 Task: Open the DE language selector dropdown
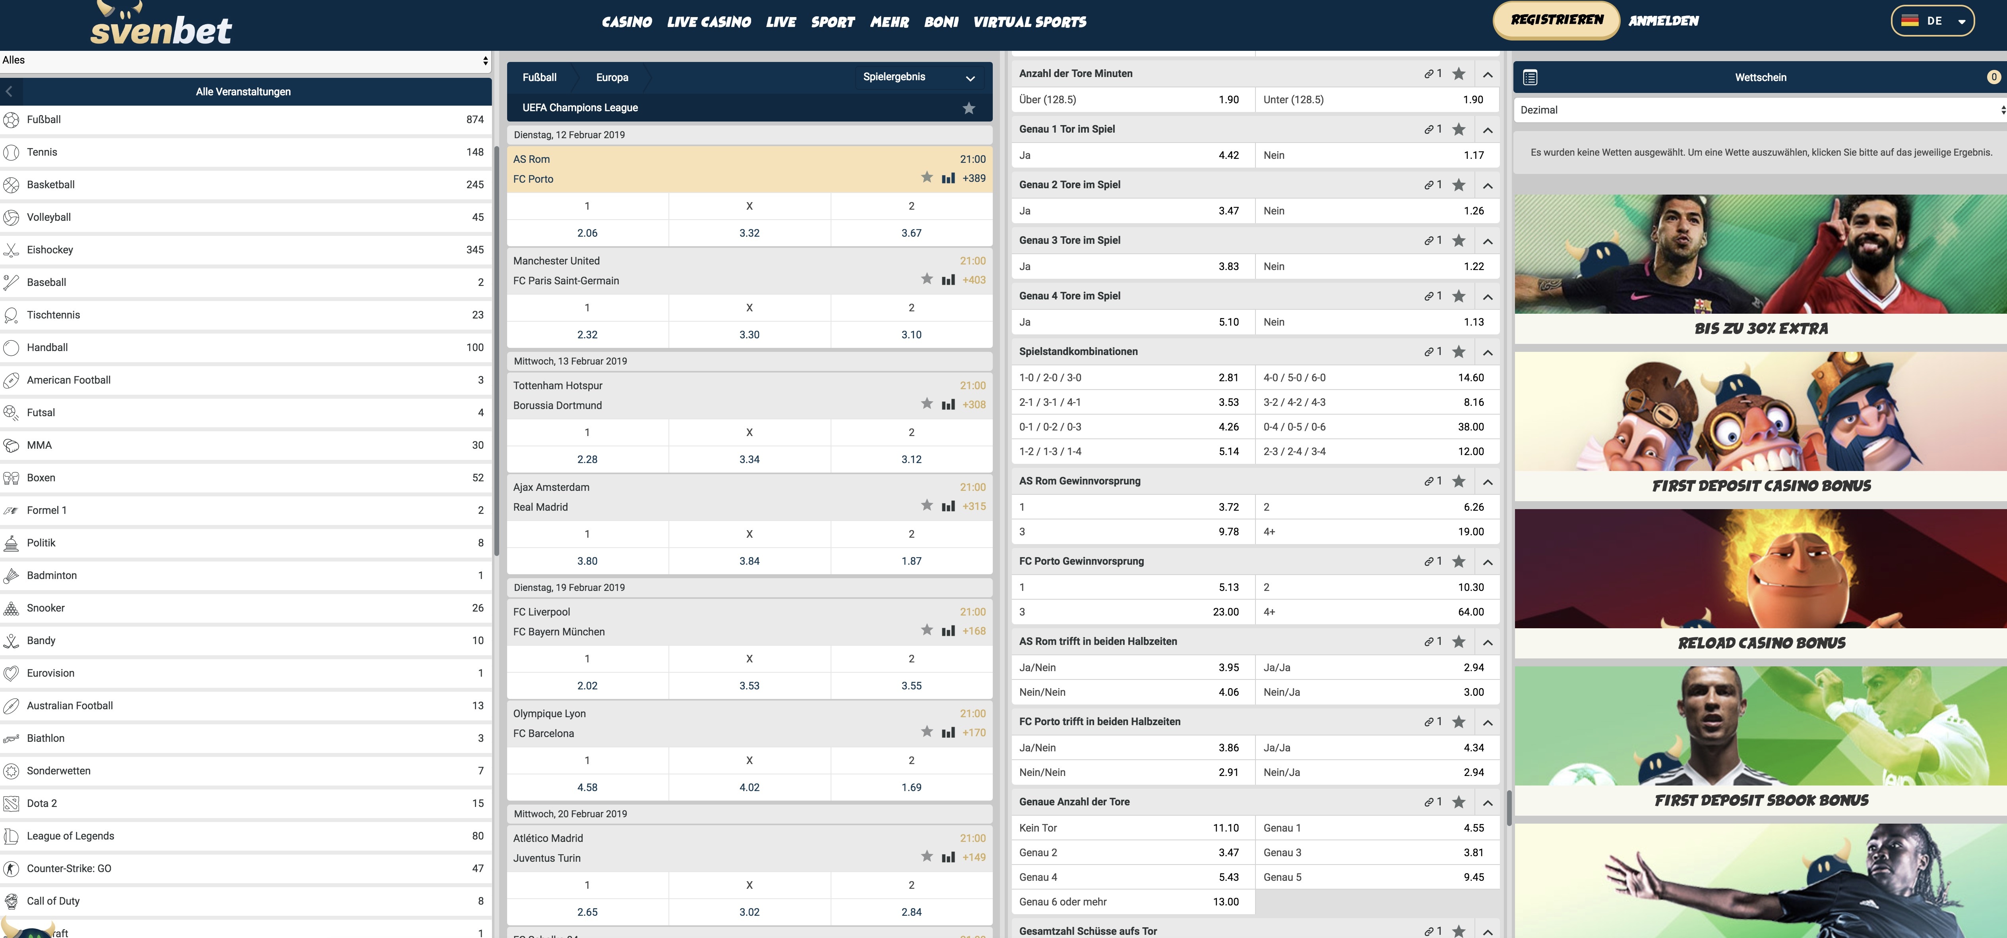1933,21
